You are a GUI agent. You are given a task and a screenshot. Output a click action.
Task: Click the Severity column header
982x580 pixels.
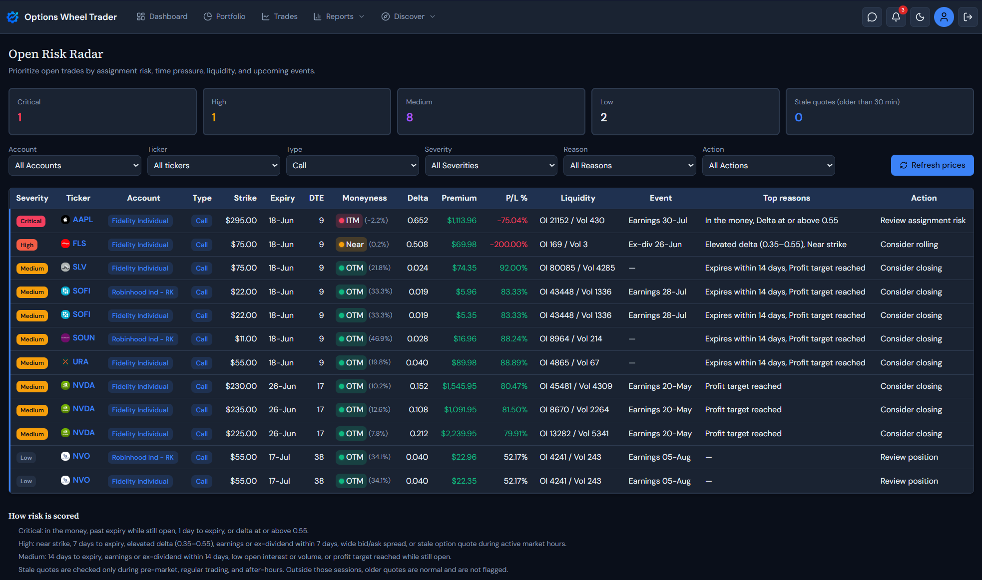point(32,198)
